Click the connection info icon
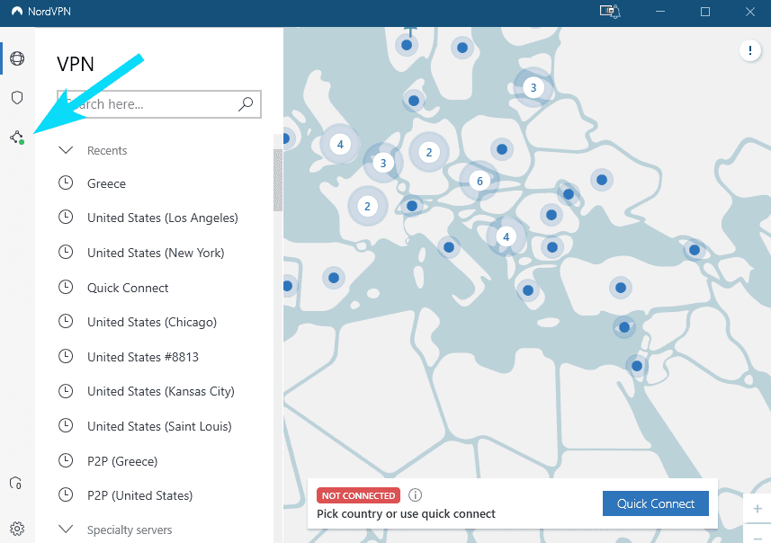 pos(415,494)
